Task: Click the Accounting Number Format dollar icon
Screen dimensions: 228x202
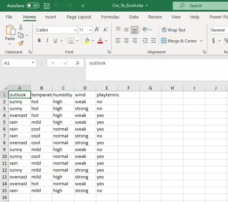Action: coord(214,41)
